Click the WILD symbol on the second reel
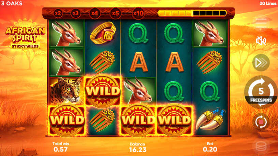278x156 pixels. point(103,91)
